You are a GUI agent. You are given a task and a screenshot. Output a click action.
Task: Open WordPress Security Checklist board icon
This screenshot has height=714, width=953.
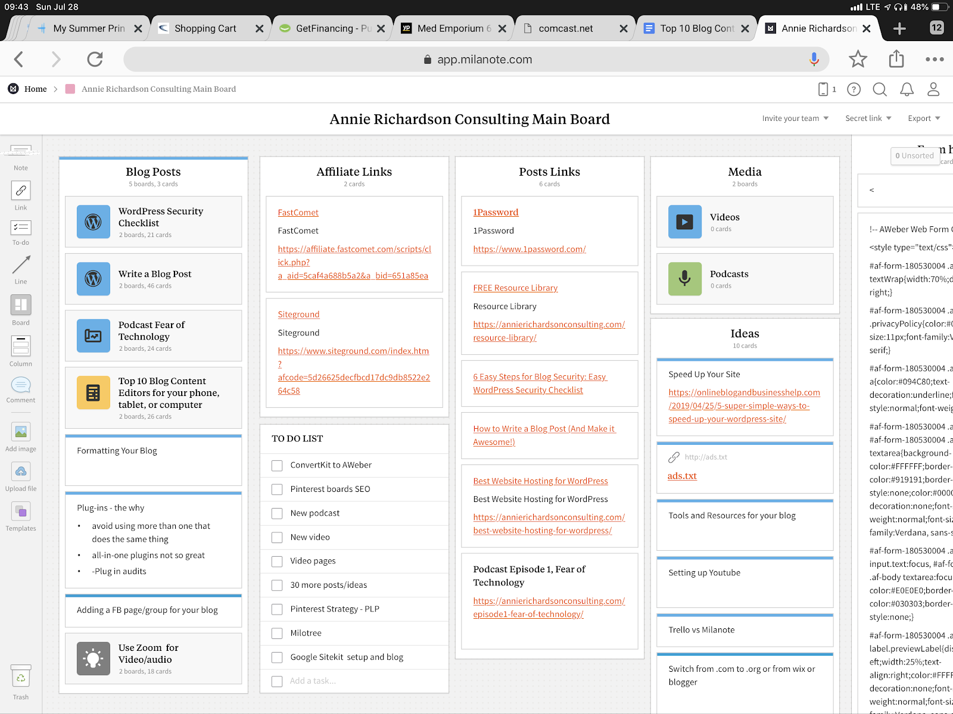click(x=94, y=222)
